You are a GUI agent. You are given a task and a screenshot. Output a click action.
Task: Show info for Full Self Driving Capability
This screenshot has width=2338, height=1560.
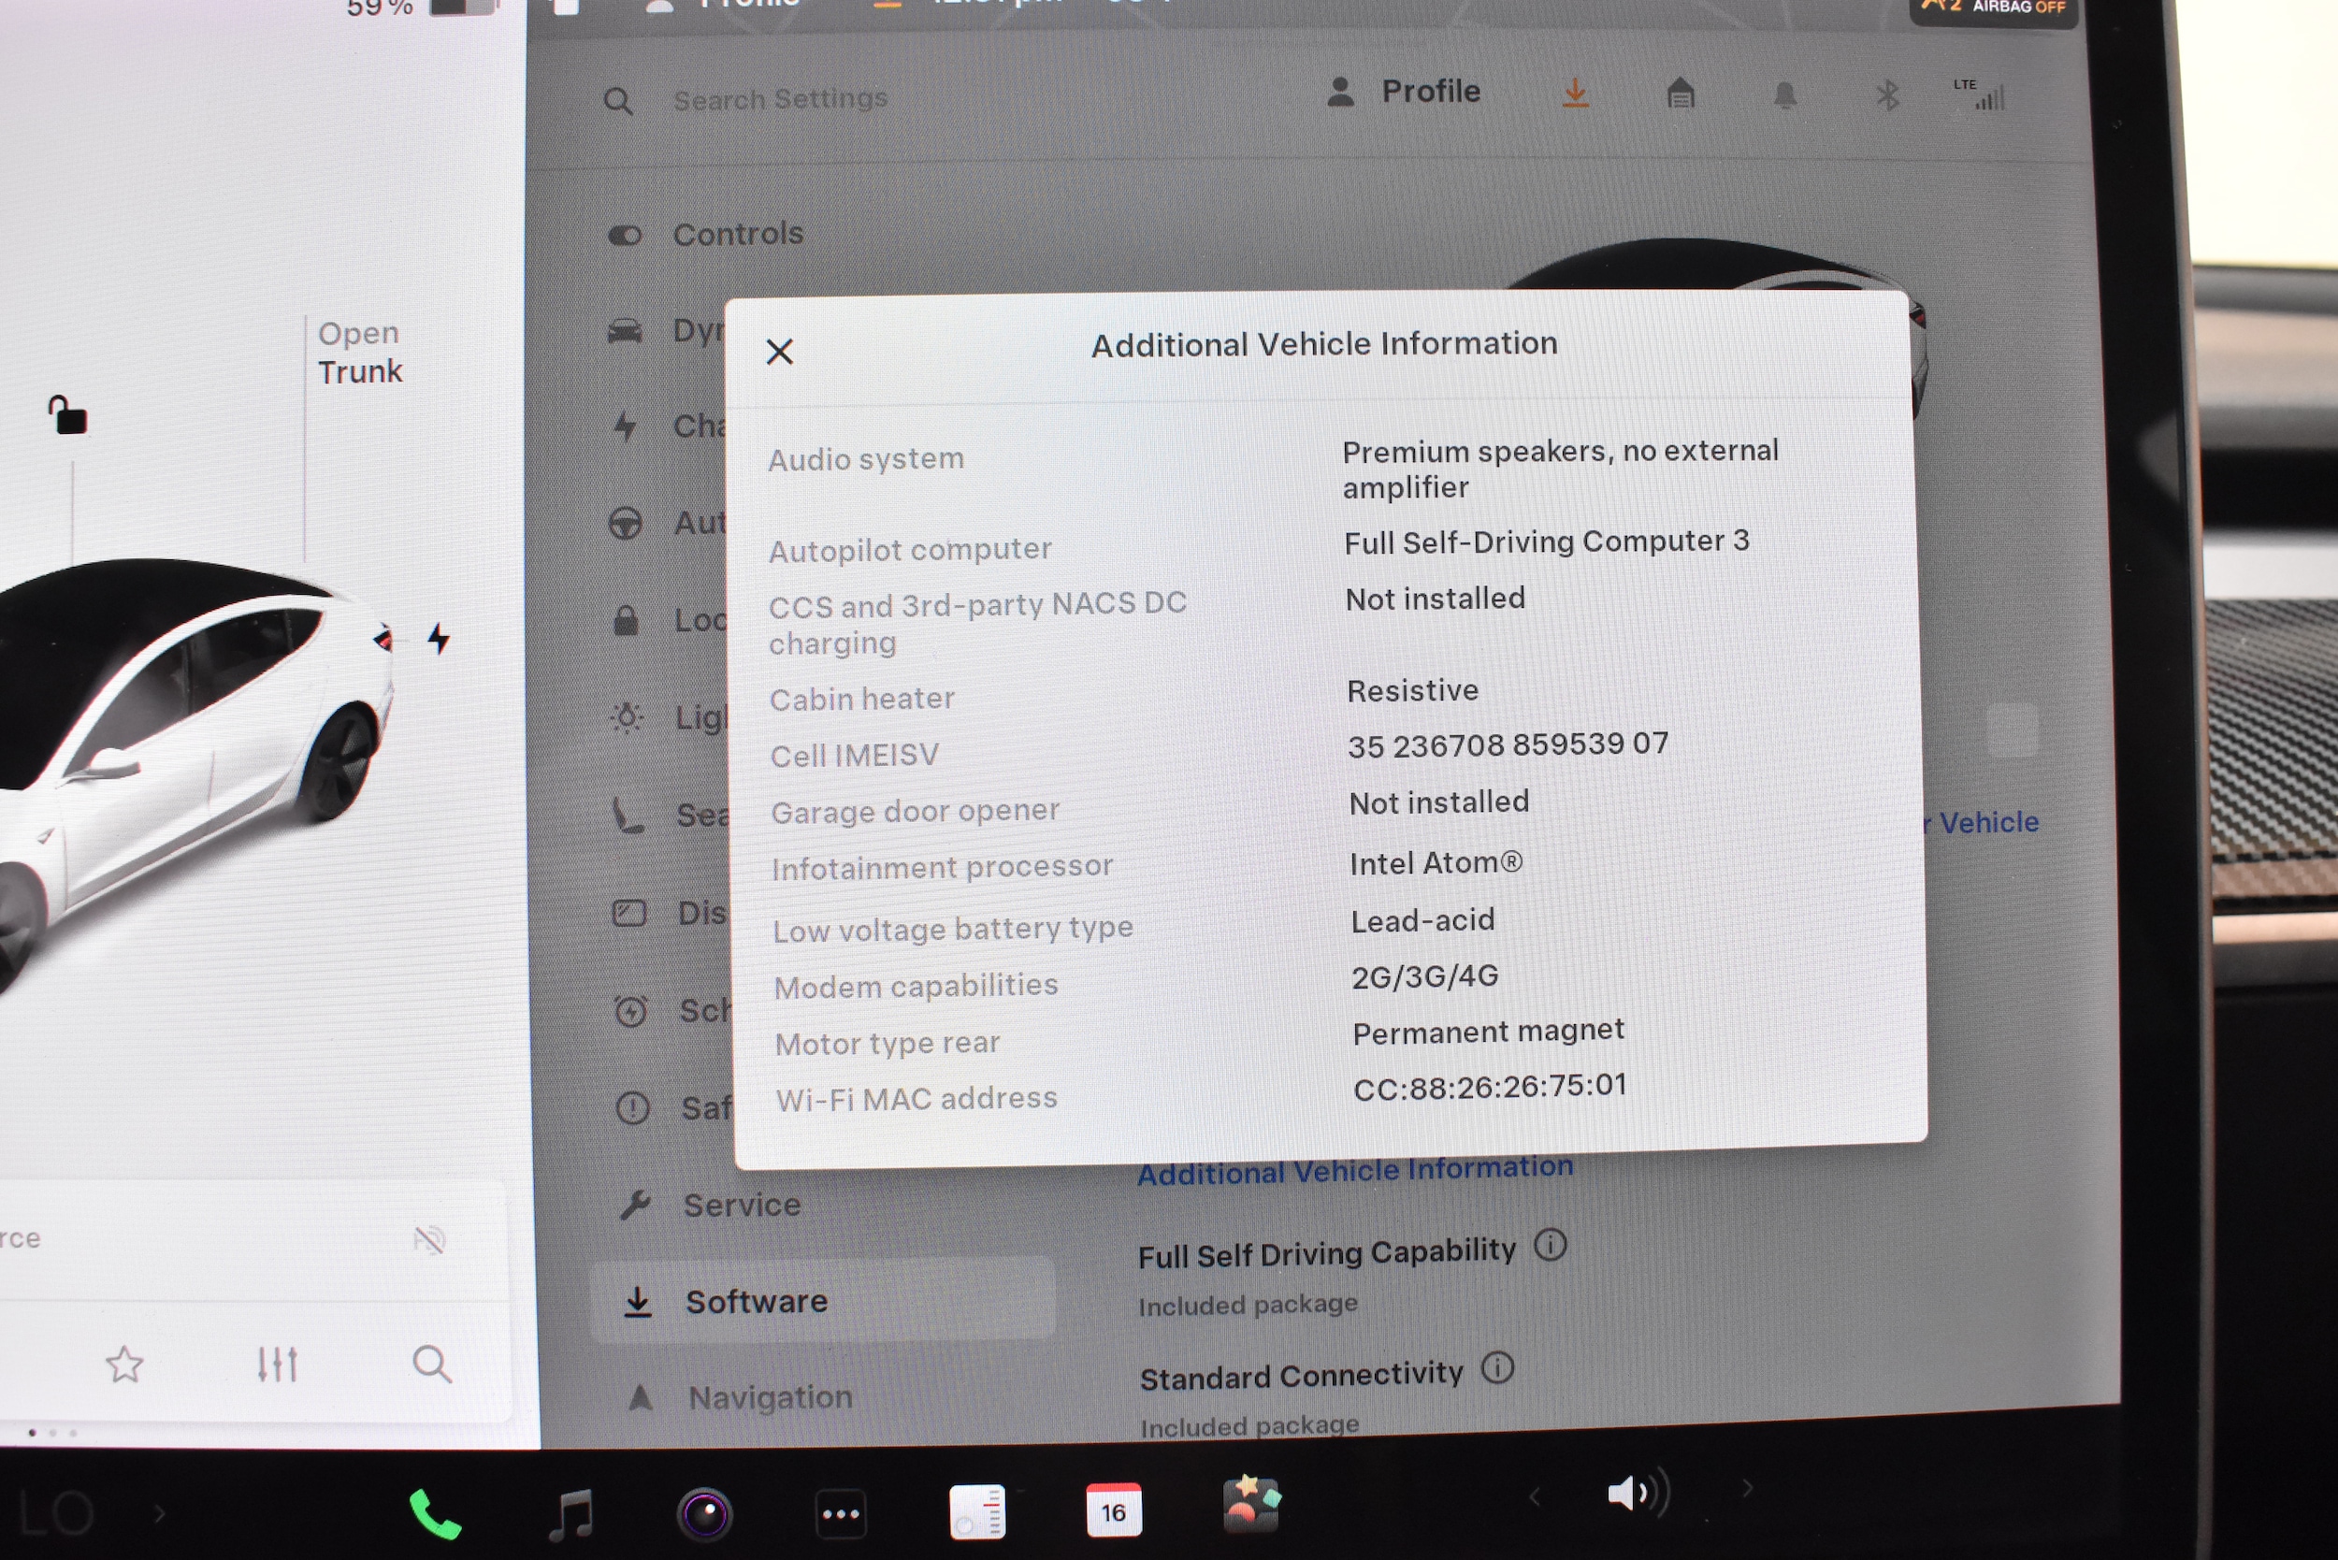[x=1549, y=1245]
